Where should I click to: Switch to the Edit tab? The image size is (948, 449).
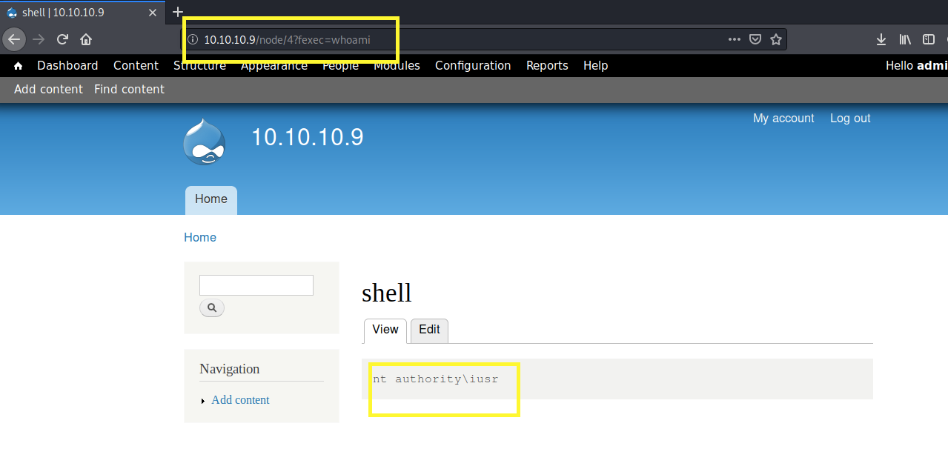(429, 330)
